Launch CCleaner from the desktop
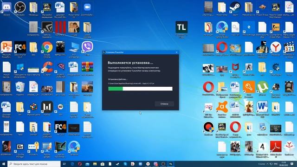Viewport: 297px width, 167px height. coord(47,69)
